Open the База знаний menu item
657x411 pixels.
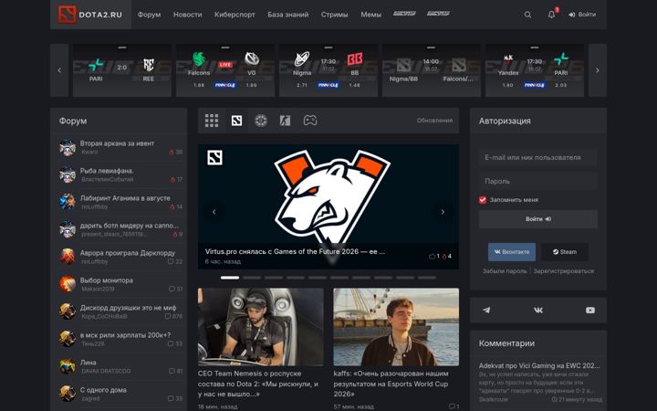pos(287,15)
